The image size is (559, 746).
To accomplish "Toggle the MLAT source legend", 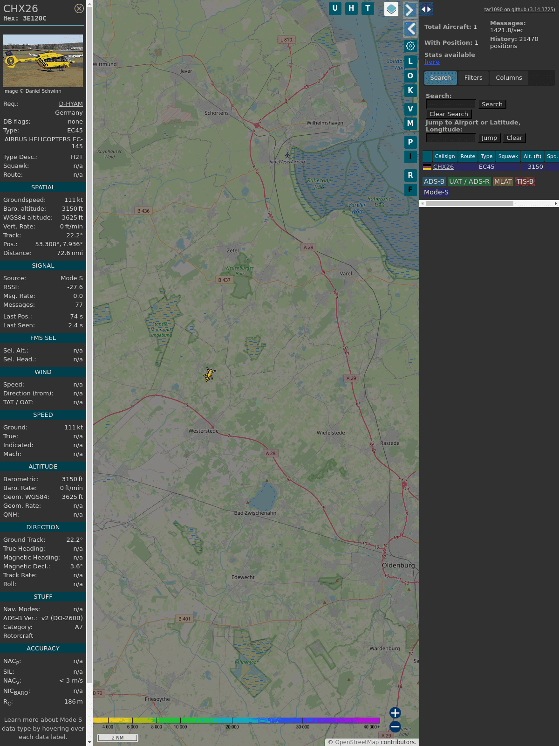I will pyautogui.click(x=503, y=181).
